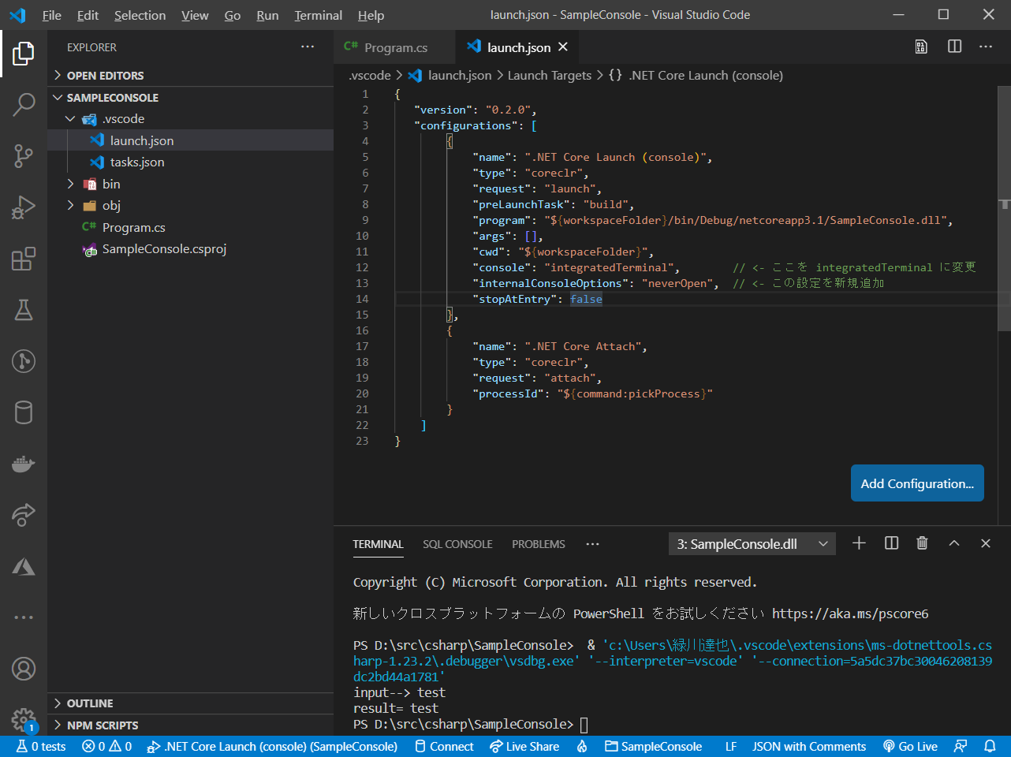Image resolution: width=1011 pixels, height=757 pixels.
Task: Click .NET Core Launch debug status item
Action: point(273,746)
